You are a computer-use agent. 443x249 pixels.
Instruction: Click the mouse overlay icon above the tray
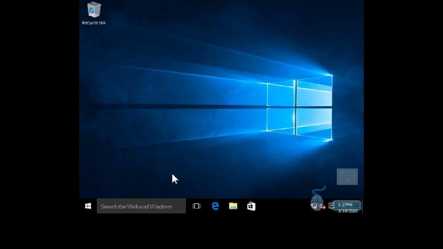317,199
